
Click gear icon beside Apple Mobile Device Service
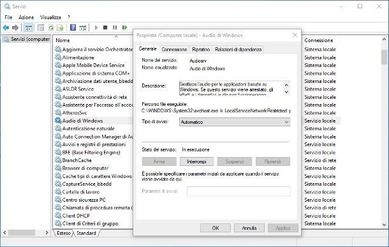tap(58, 65)
